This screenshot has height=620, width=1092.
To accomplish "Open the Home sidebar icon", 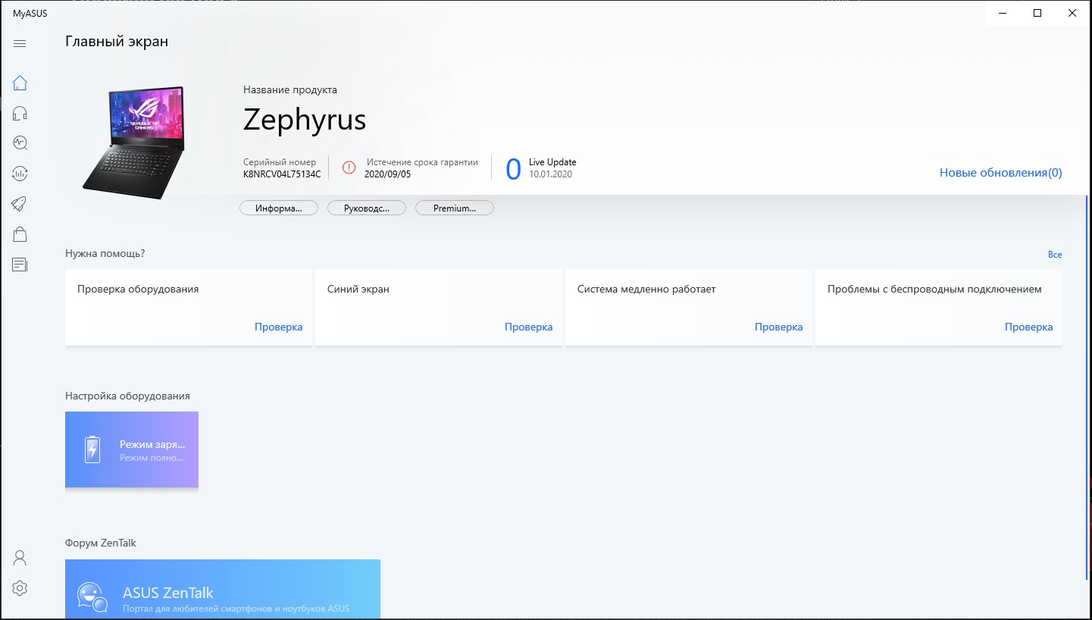I will click(x=20, y=83).
